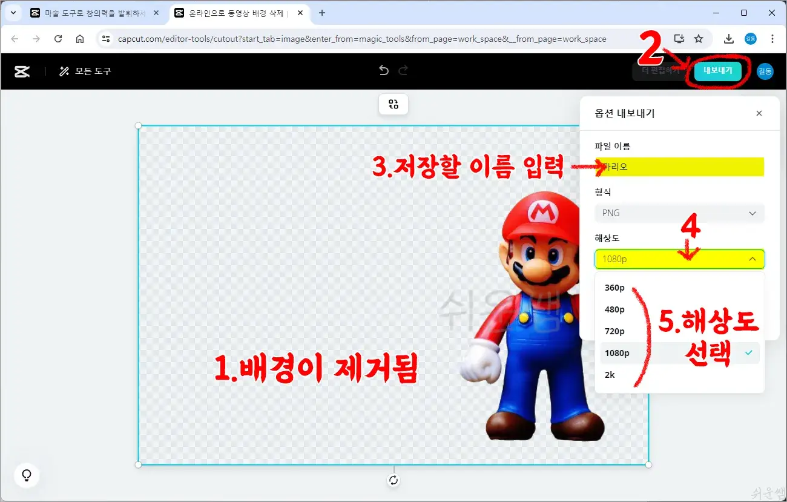Open the 형식 PNG dropdown
Screen dimensions: 787x502
(679, 213)
